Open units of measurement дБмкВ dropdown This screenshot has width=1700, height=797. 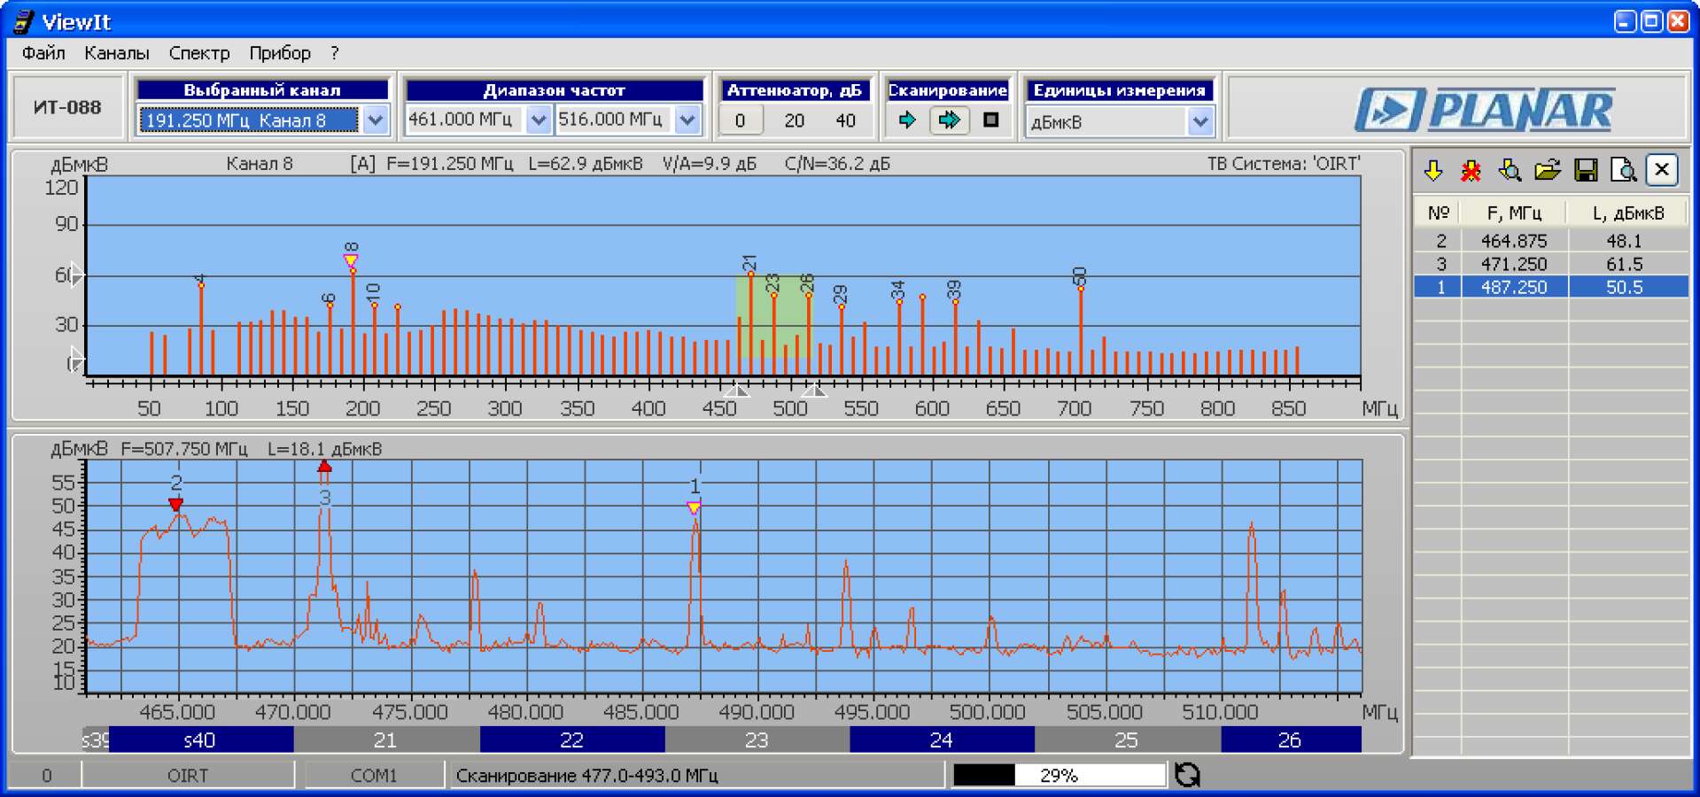click(x=1199, y=121)
